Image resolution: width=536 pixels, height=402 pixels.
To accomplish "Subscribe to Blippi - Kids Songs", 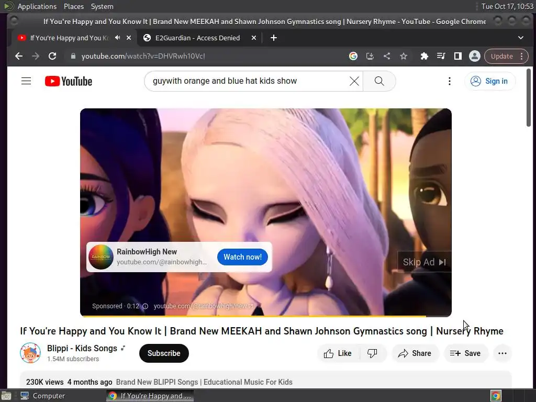I will coord(164,353).
